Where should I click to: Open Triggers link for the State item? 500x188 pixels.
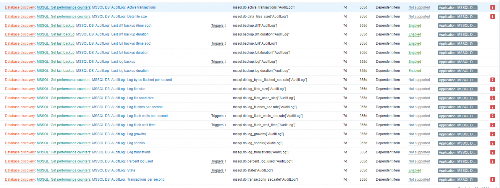[217, 170]
